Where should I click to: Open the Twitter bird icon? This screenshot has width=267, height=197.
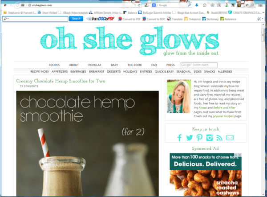click(x=190, y=138)
